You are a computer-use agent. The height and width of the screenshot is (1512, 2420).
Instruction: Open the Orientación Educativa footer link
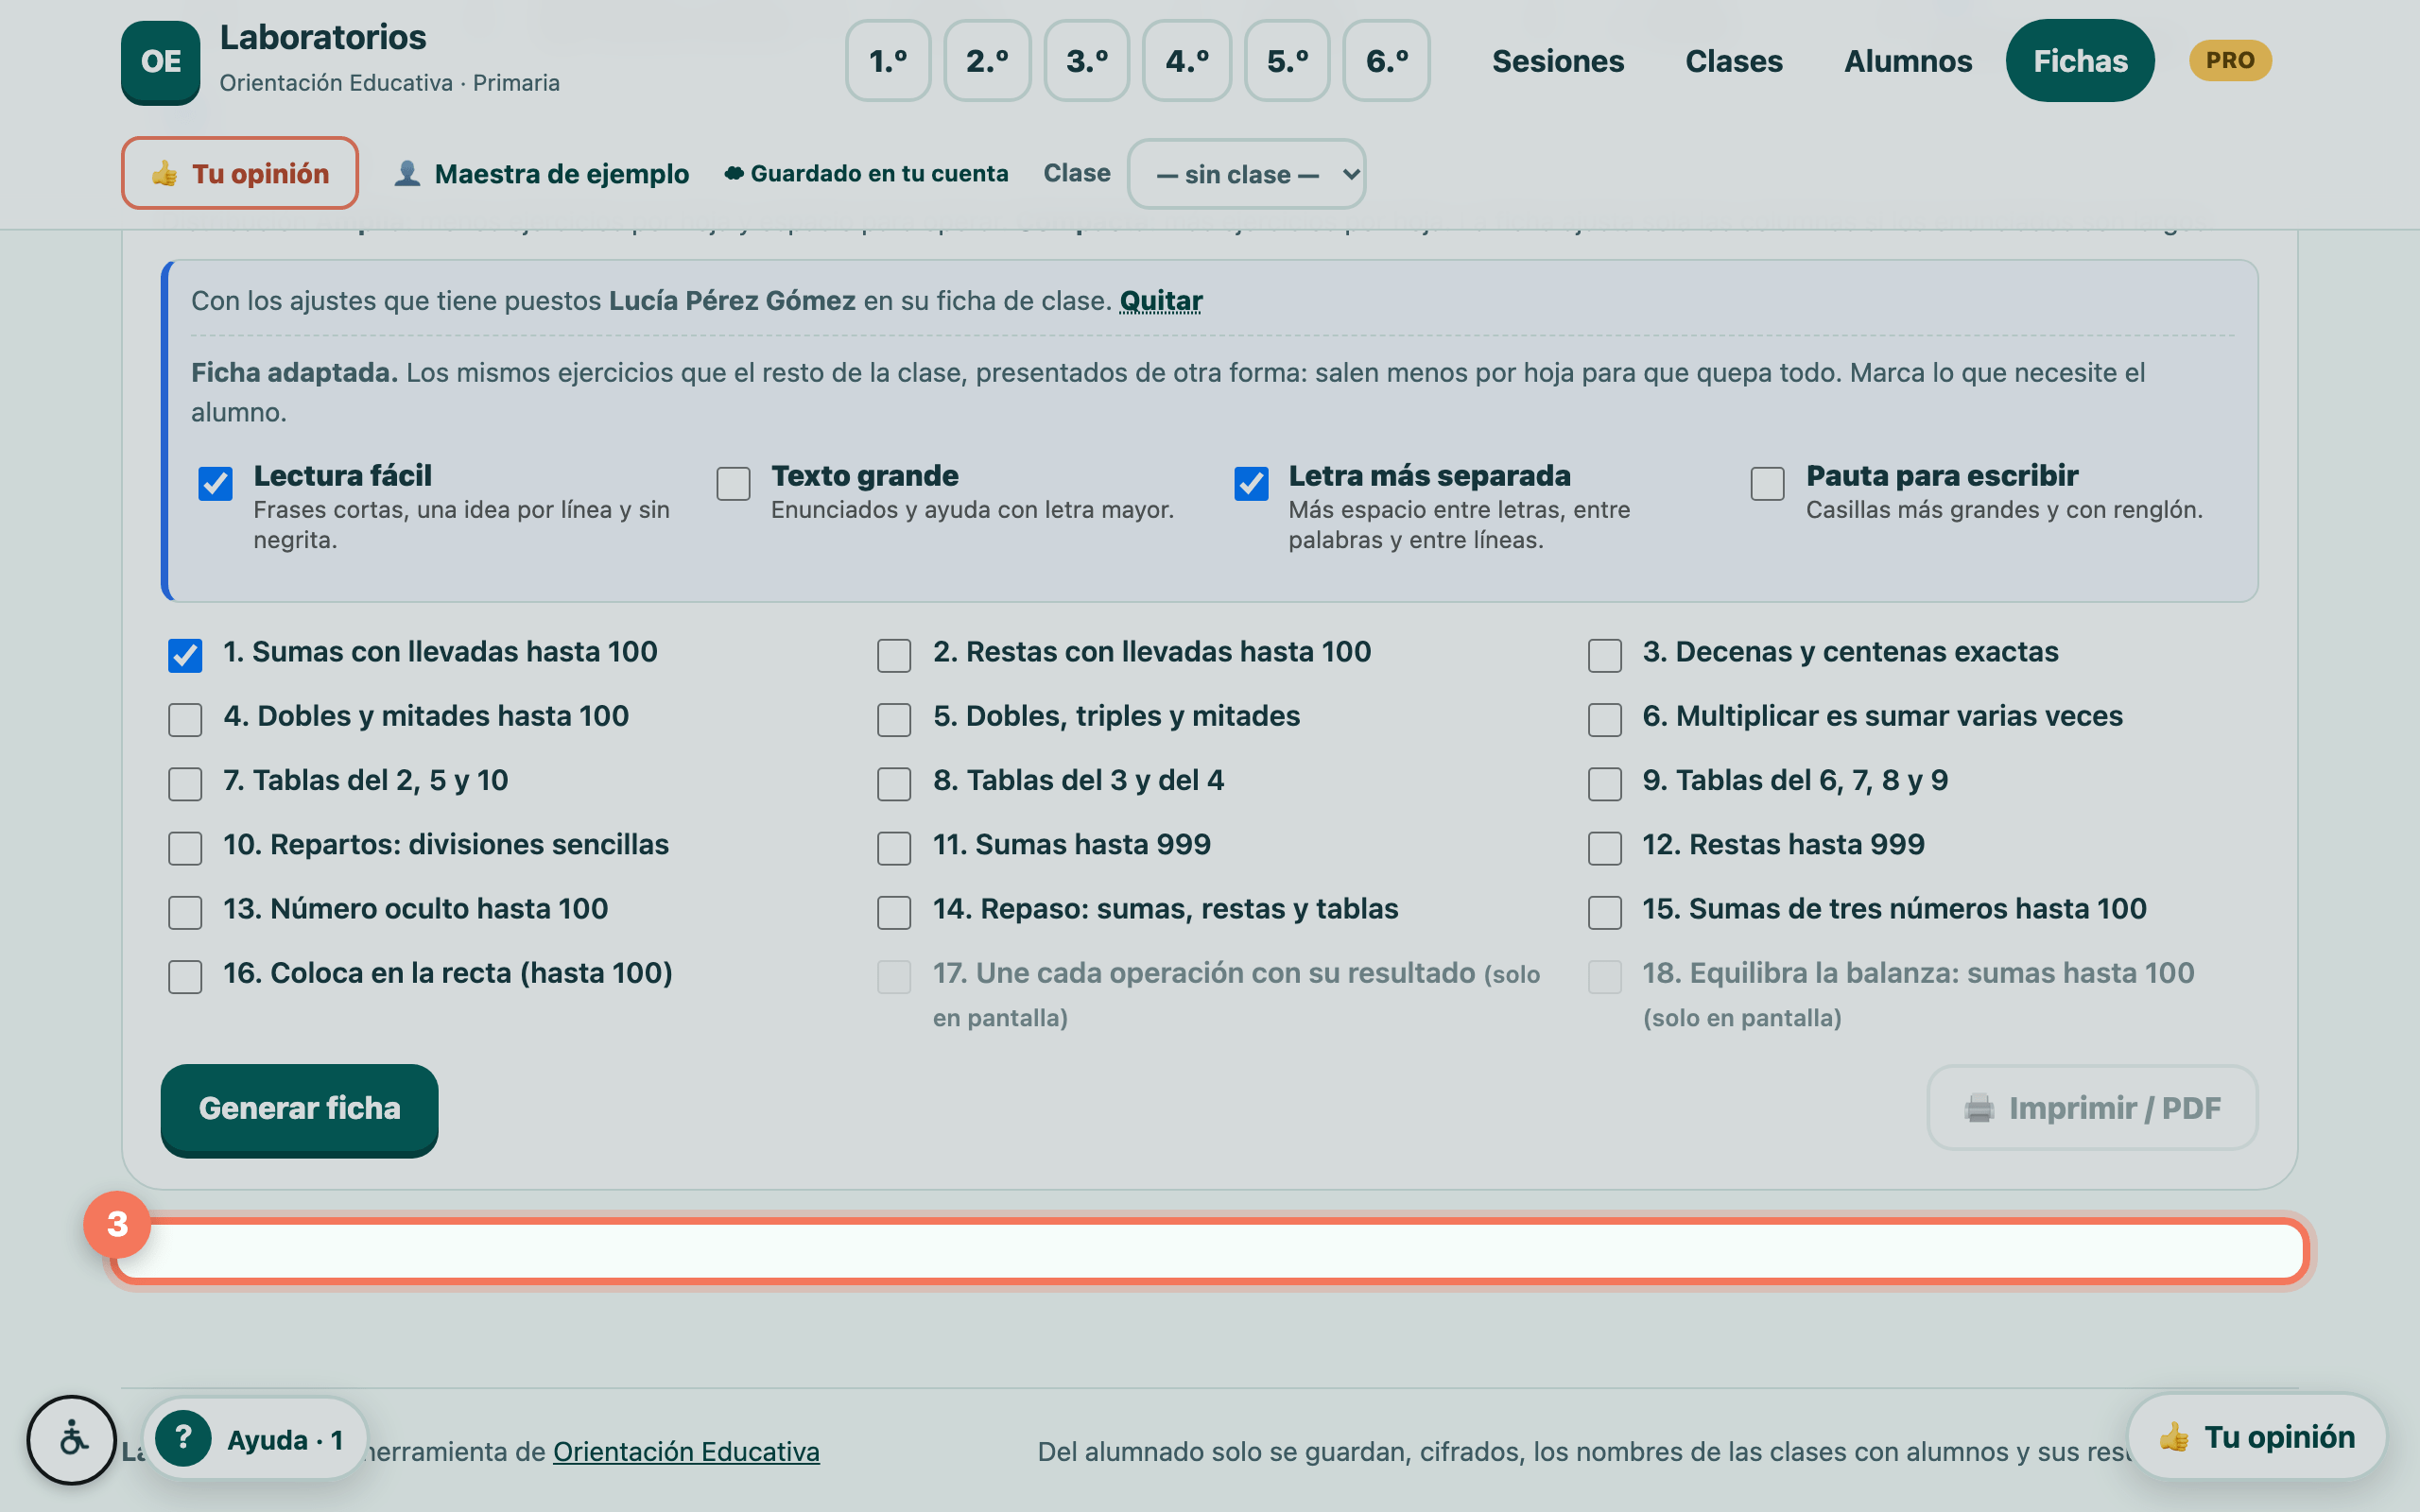[x=686, y=1451]
